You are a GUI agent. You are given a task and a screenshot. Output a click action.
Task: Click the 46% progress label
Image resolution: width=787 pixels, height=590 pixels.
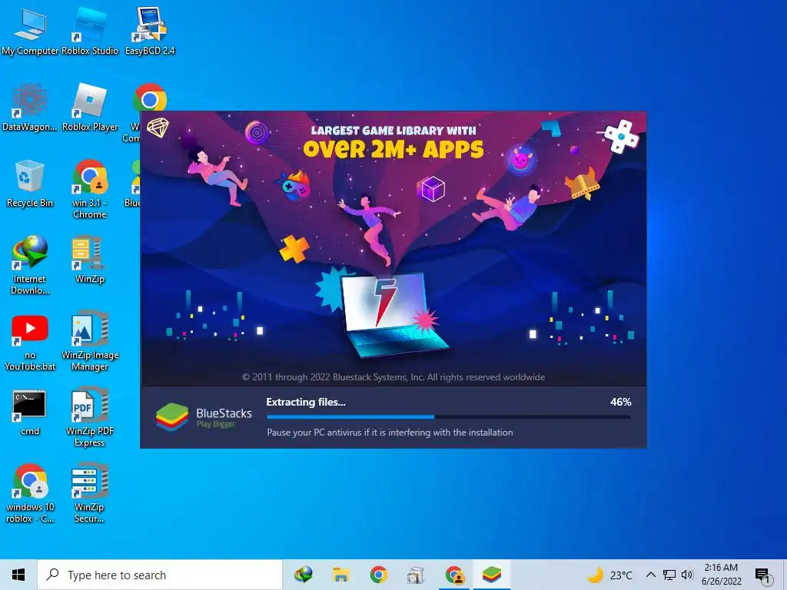(620, 402)
